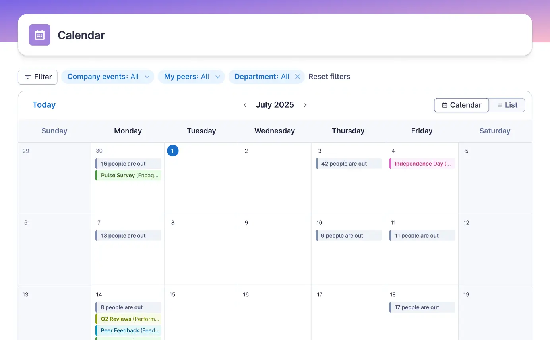The image size is (550, 340).
Task: Remove Department filter with X icon
Action: 297,77
